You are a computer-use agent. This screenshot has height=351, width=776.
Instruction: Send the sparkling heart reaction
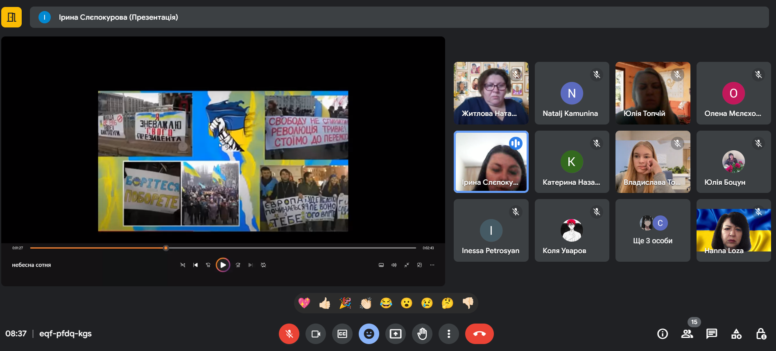click(304, 303)
